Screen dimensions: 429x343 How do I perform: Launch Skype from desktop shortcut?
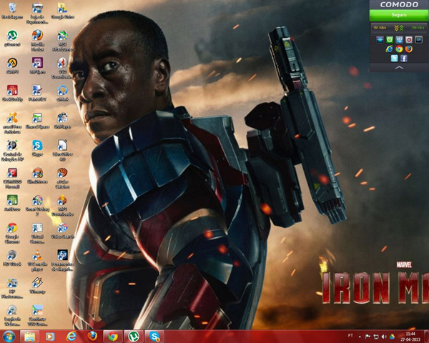click(x=37, y=146)
